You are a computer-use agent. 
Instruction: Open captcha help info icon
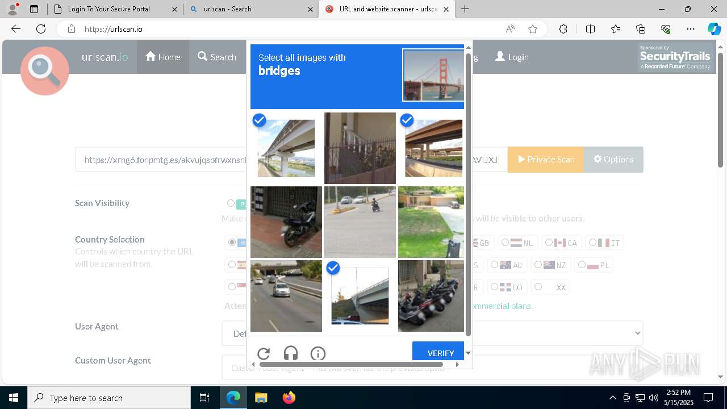pos(318,353)
